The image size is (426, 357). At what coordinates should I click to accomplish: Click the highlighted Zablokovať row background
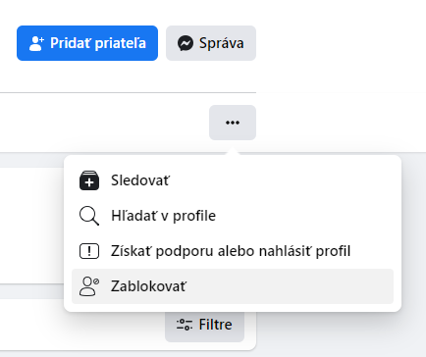pyautogui.click(x=233, y=286)
